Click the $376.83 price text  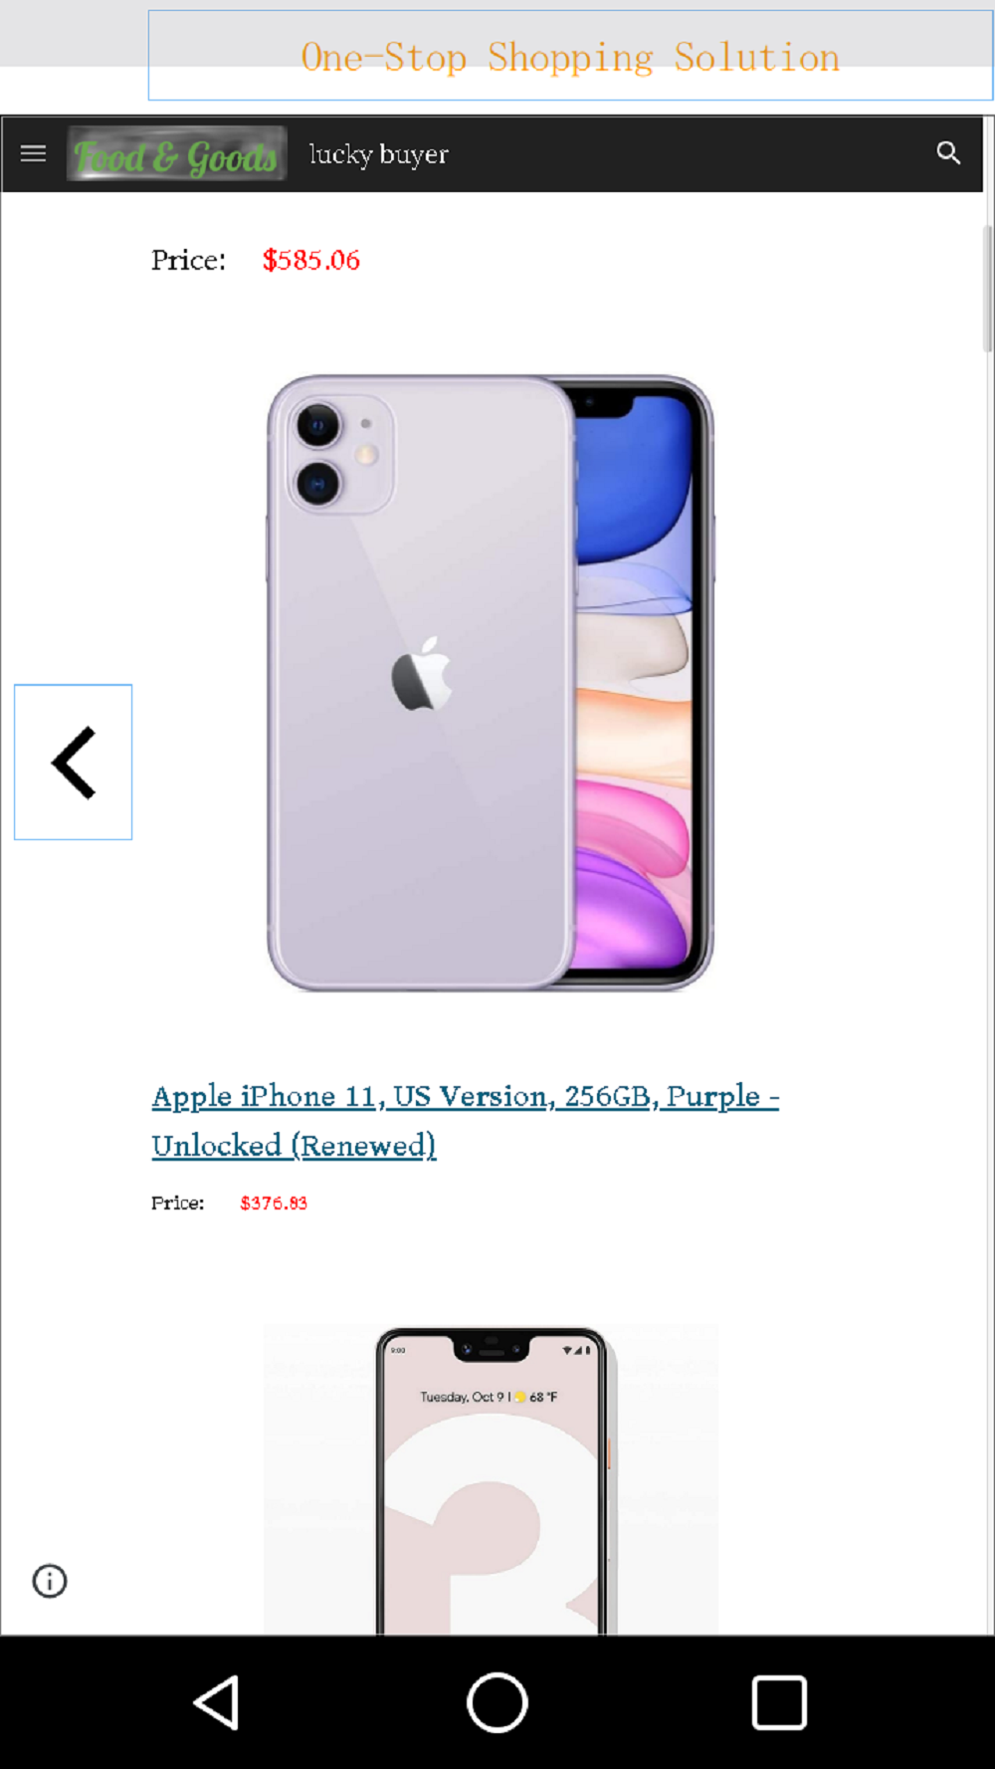coord(274,1203)
